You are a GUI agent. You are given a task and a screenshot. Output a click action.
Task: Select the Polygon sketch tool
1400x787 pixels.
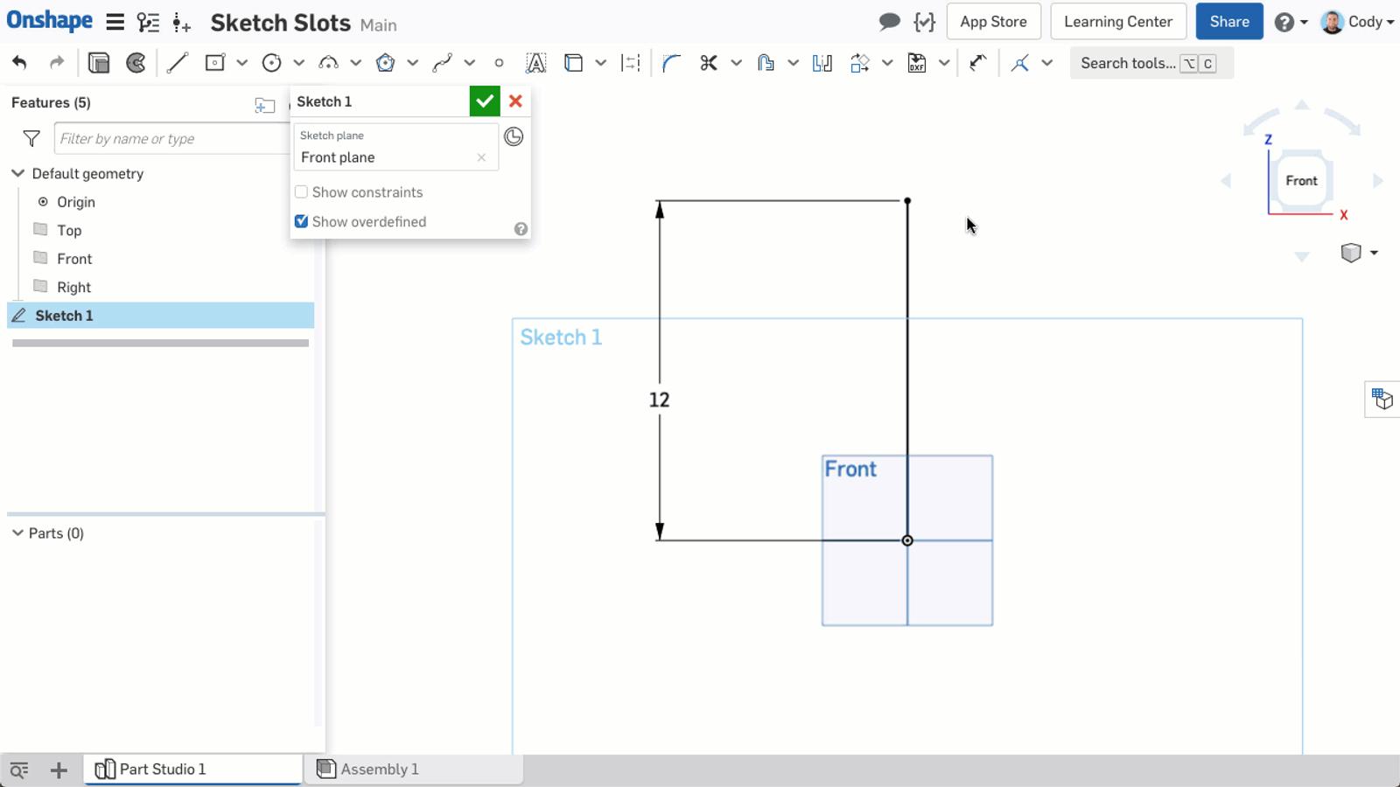(x=385, y=62)
